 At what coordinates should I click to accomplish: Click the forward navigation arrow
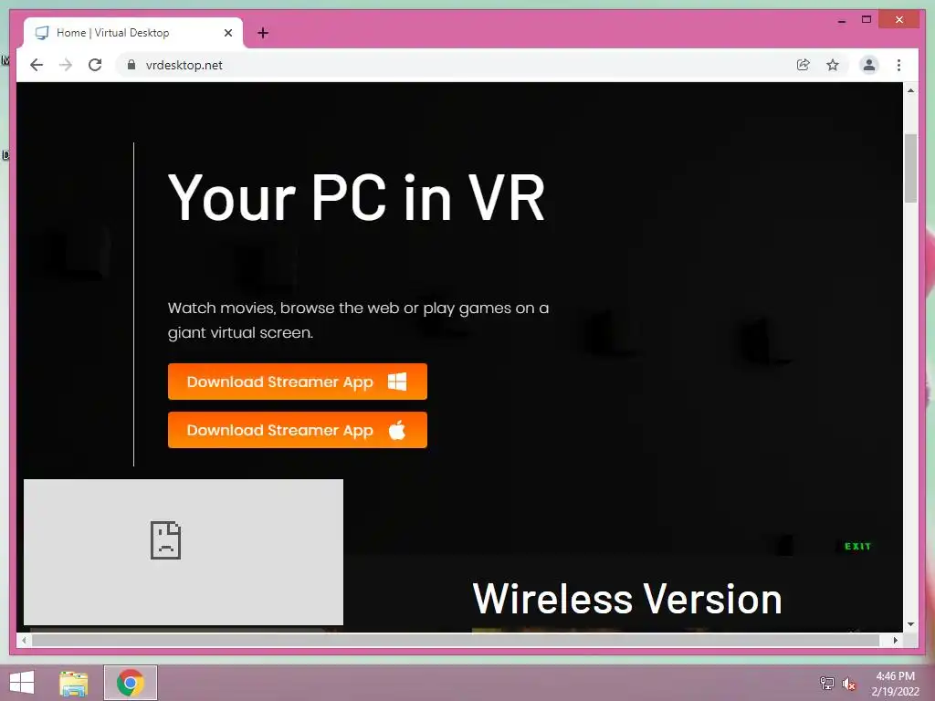click(66, 65)
